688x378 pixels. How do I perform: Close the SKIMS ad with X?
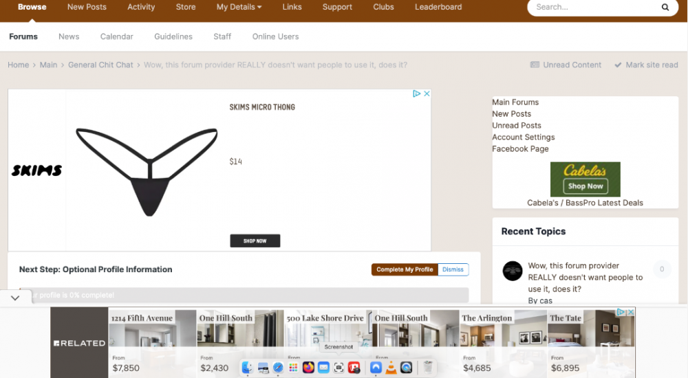(x=427, y=93)
